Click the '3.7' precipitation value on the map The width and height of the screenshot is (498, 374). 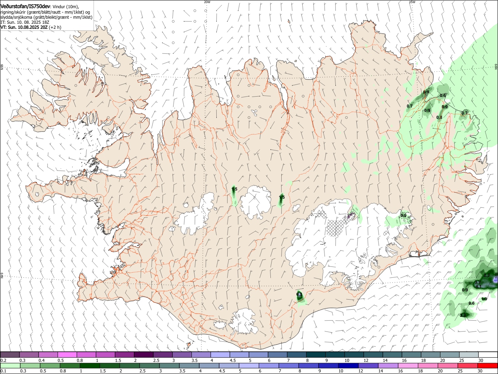pyautogui.click(x=477, y=282)
